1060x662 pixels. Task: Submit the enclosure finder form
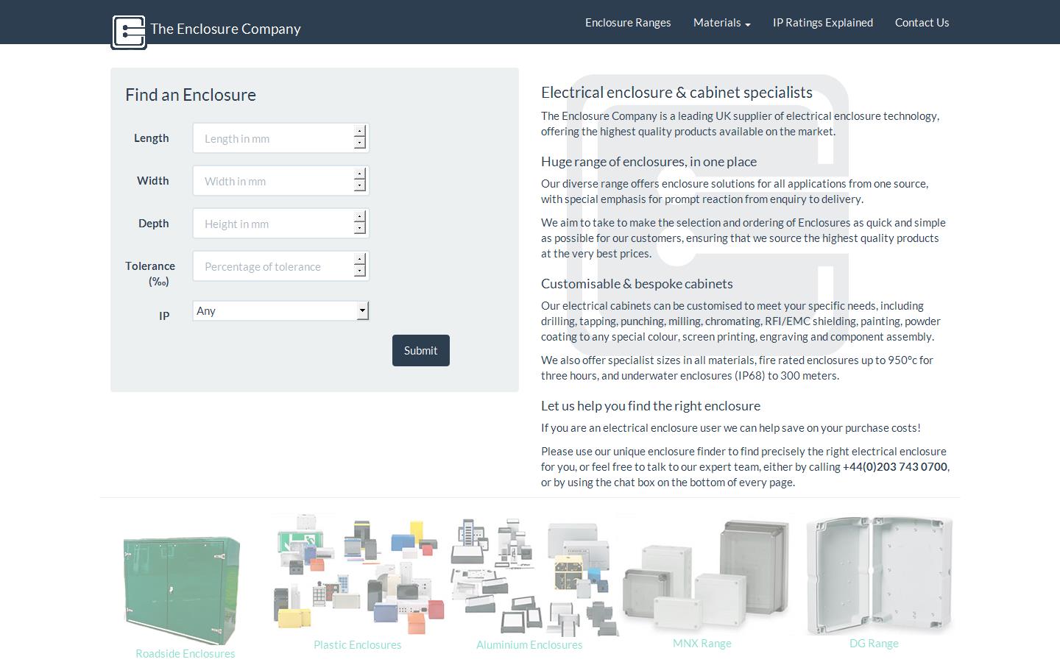point(420,351)
